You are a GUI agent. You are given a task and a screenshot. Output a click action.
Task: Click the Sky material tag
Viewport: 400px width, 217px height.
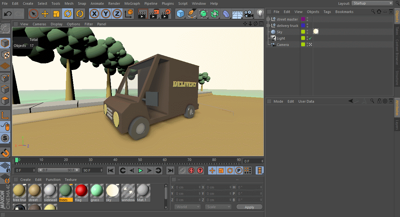(316, 31)
